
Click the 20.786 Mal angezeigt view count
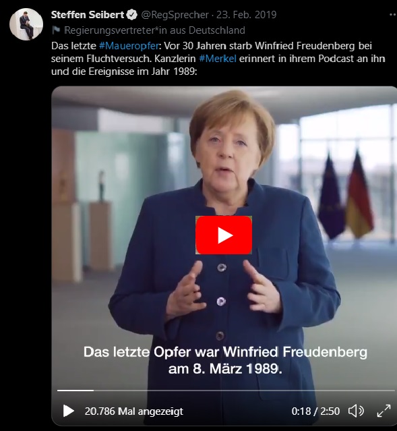tap(134, 411)
